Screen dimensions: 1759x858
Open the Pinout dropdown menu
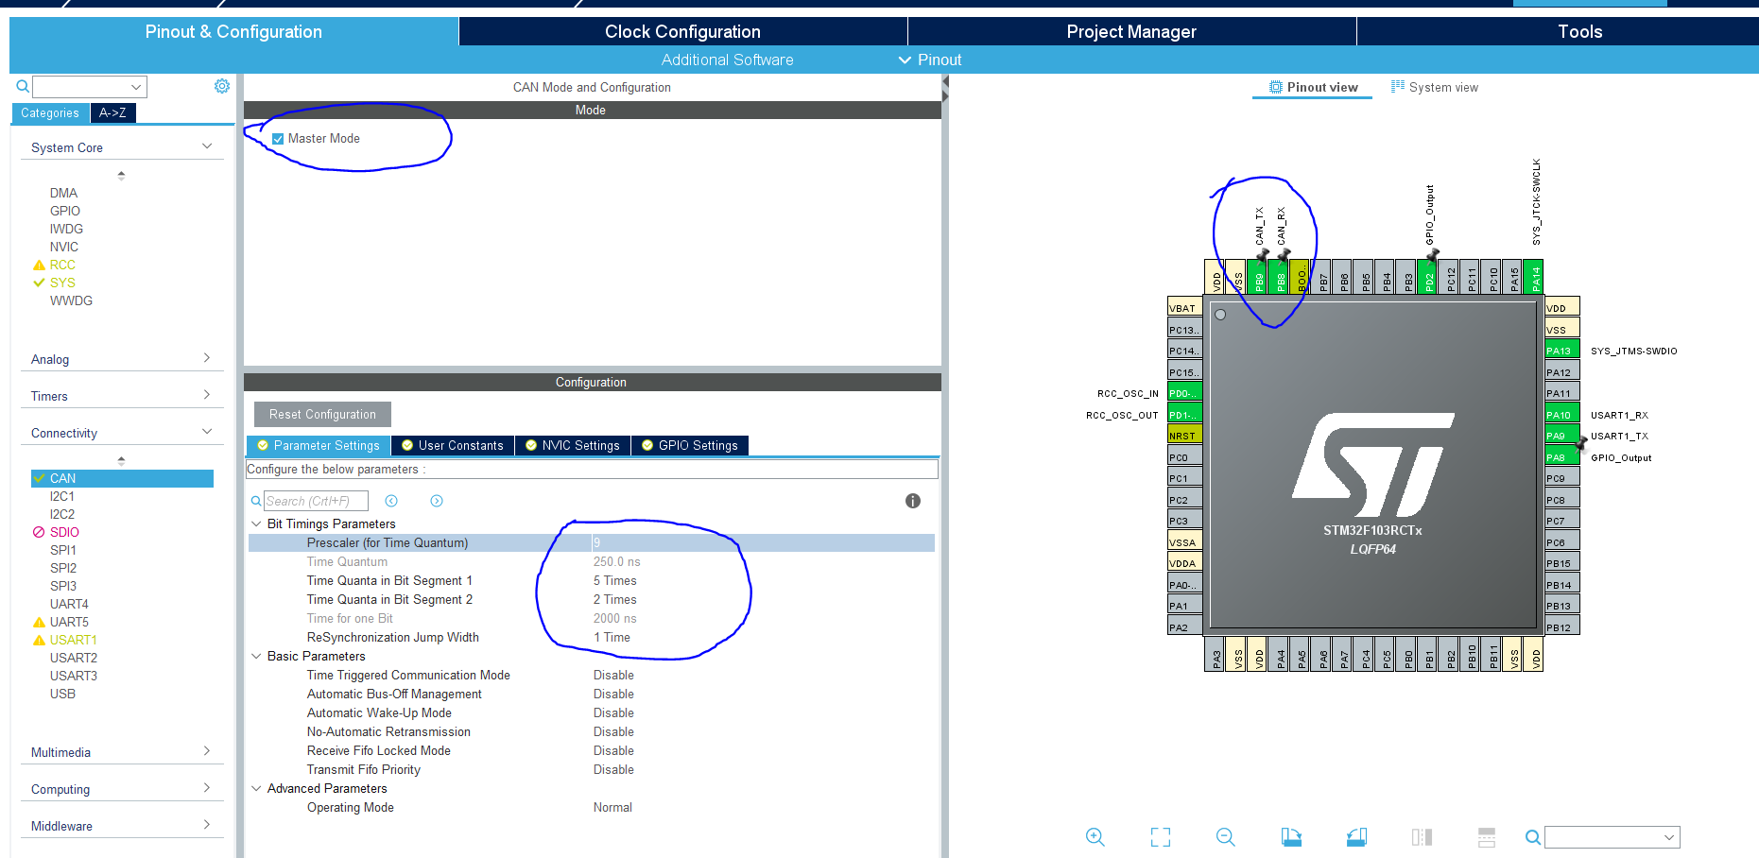pyautogui.click(x=929, y=60)
